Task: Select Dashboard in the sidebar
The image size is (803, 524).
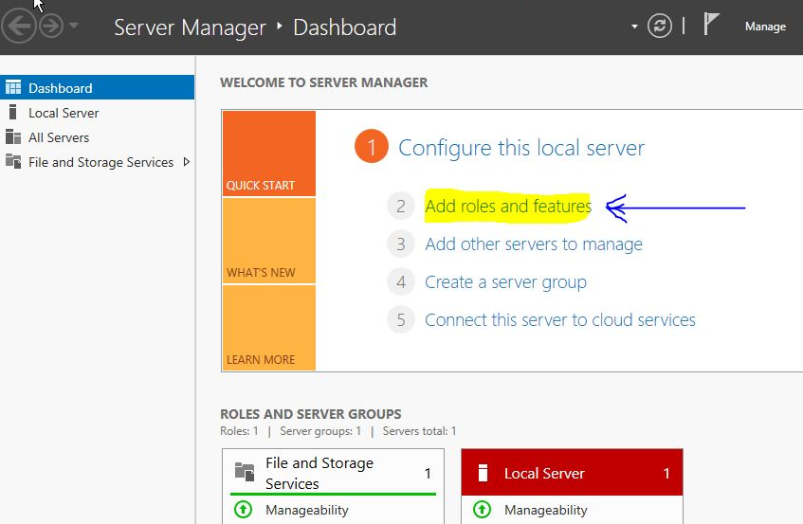Action: [x=98, y=87]
